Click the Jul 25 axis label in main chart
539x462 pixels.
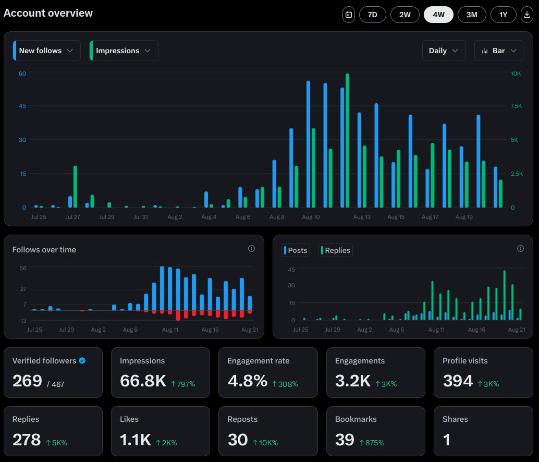click(39, 217)
